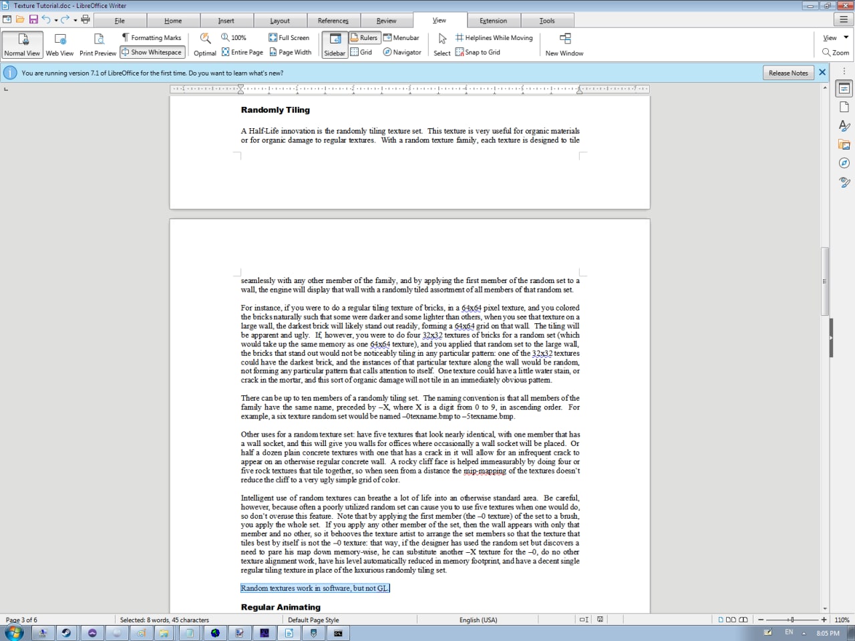The image size is (855, 641).
Task: Dismiss the version infobar
Action: pos(822,72)
